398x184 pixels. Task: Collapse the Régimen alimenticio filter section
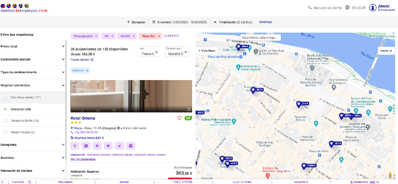pyautogui.click(x=33, y=85)
